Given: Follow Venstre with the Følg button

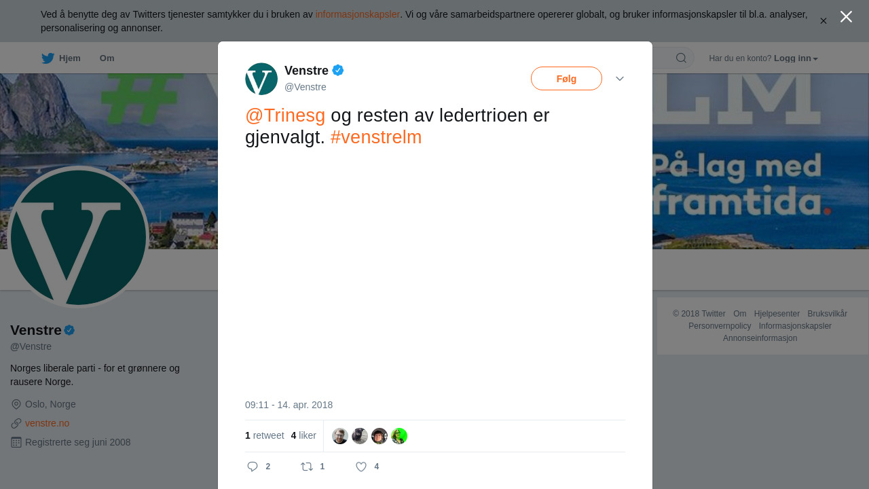Looking at the screenshot, I should pos(566,79).
